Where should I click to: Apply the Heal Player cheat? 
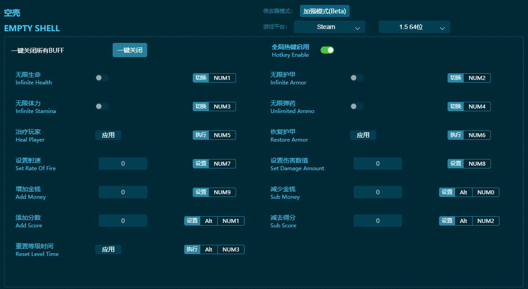108,135
